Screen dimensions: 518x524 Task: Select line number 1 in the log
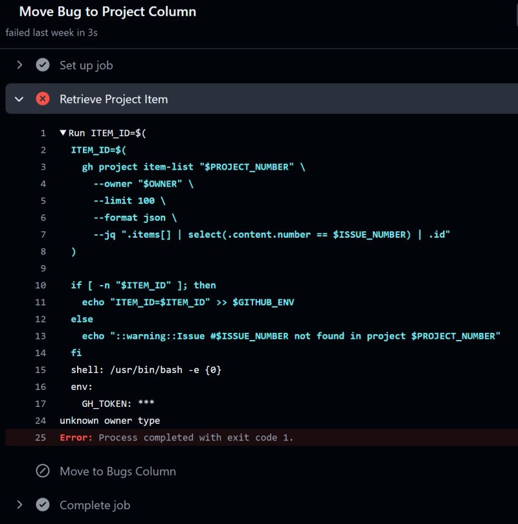[x=43, y=133]
